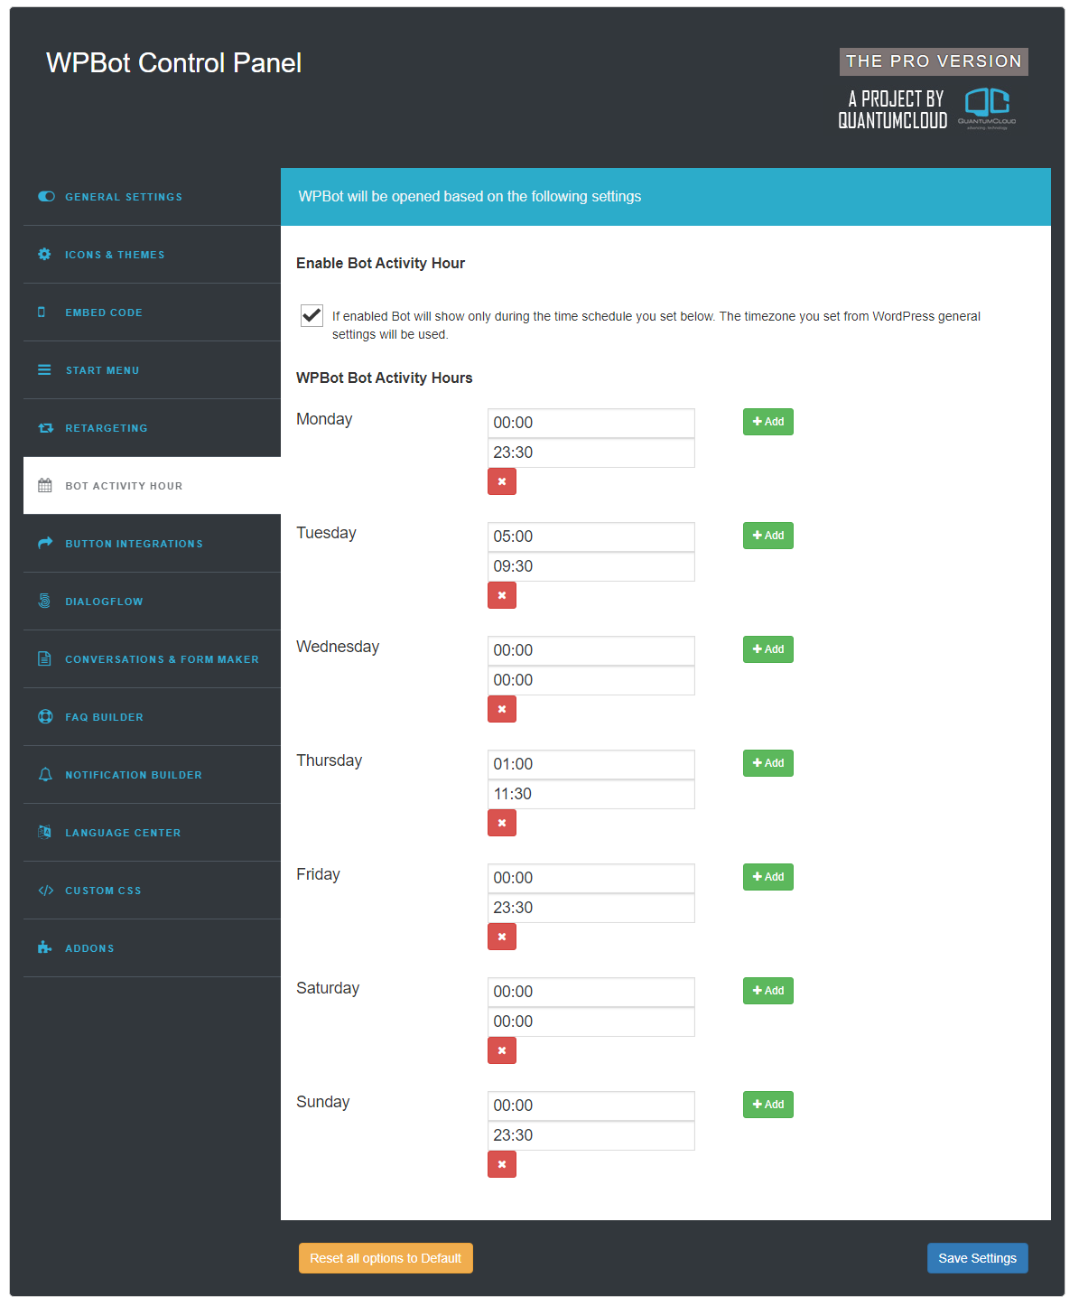
Task: Go to the Start Menu tab
Action: pyautogui.click(x=152, y=369)
